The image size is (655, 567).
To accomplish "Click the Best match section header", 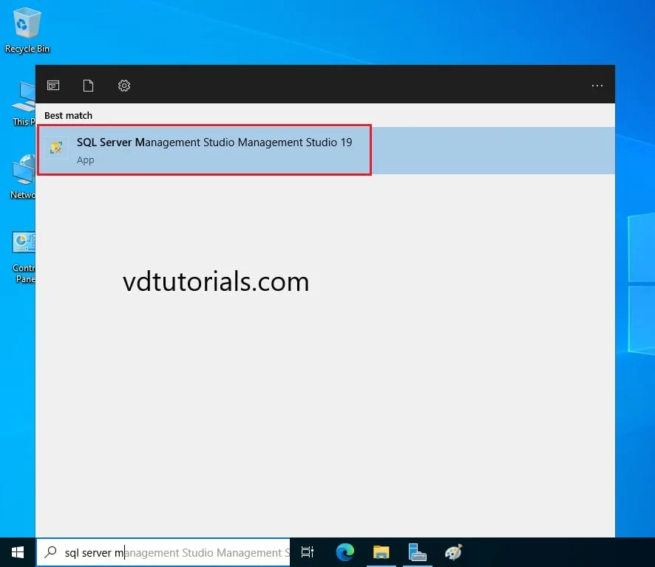I will tap(68, 115).
